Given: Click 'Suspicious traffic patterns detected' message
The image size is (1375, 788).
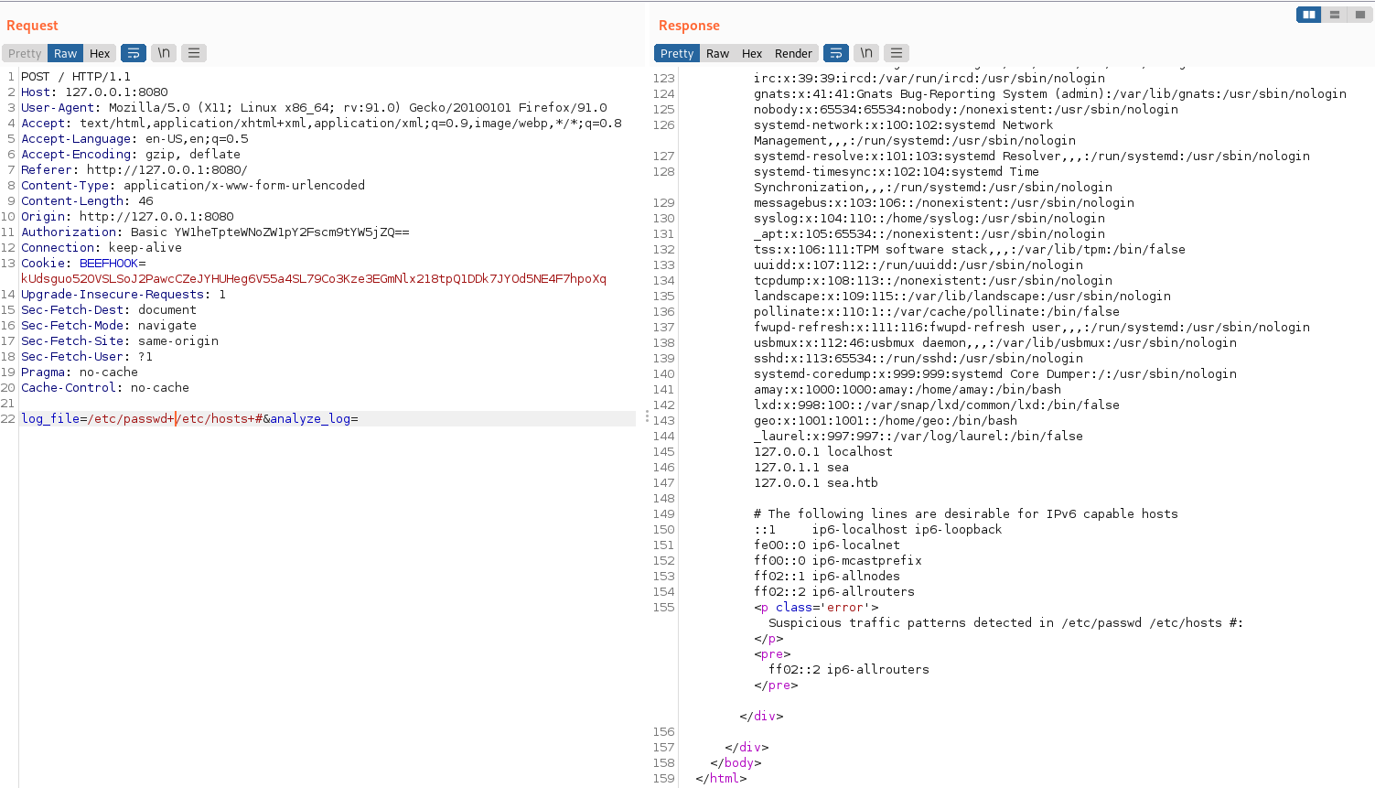Looking at the screenshot, I should click(1006, 622).
